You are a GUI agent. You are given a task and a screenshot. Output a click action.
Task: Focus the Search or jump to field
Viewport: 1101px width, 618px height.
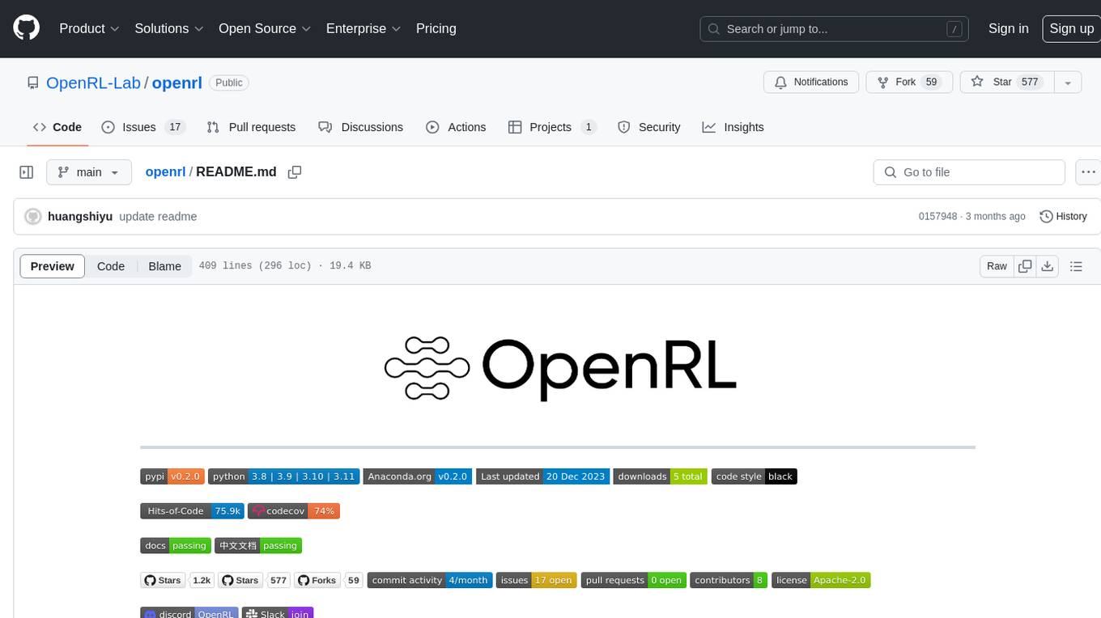point(835,28)
